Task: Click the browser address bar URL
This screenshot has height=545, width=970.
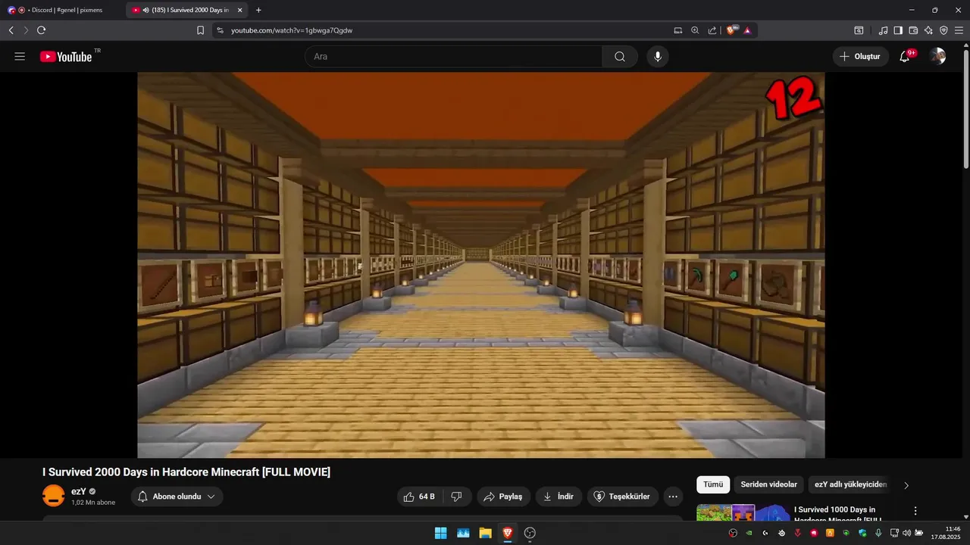Action: click(292, 30)
